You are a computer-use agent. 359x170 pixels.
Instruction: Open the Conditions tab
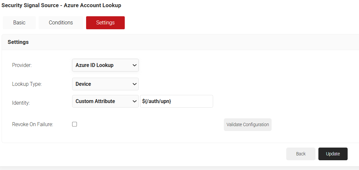[61, 23]
